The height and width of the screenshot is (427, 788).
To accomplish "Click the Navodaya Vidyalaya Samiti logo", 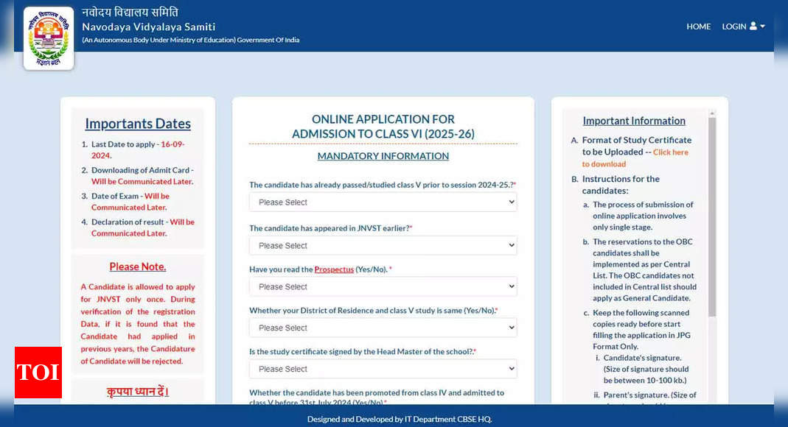I will pyautogui.click(x=48, y=38).
